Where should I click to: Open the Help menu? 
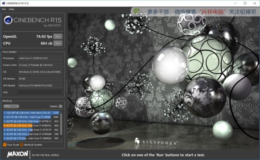click(11, 9)
